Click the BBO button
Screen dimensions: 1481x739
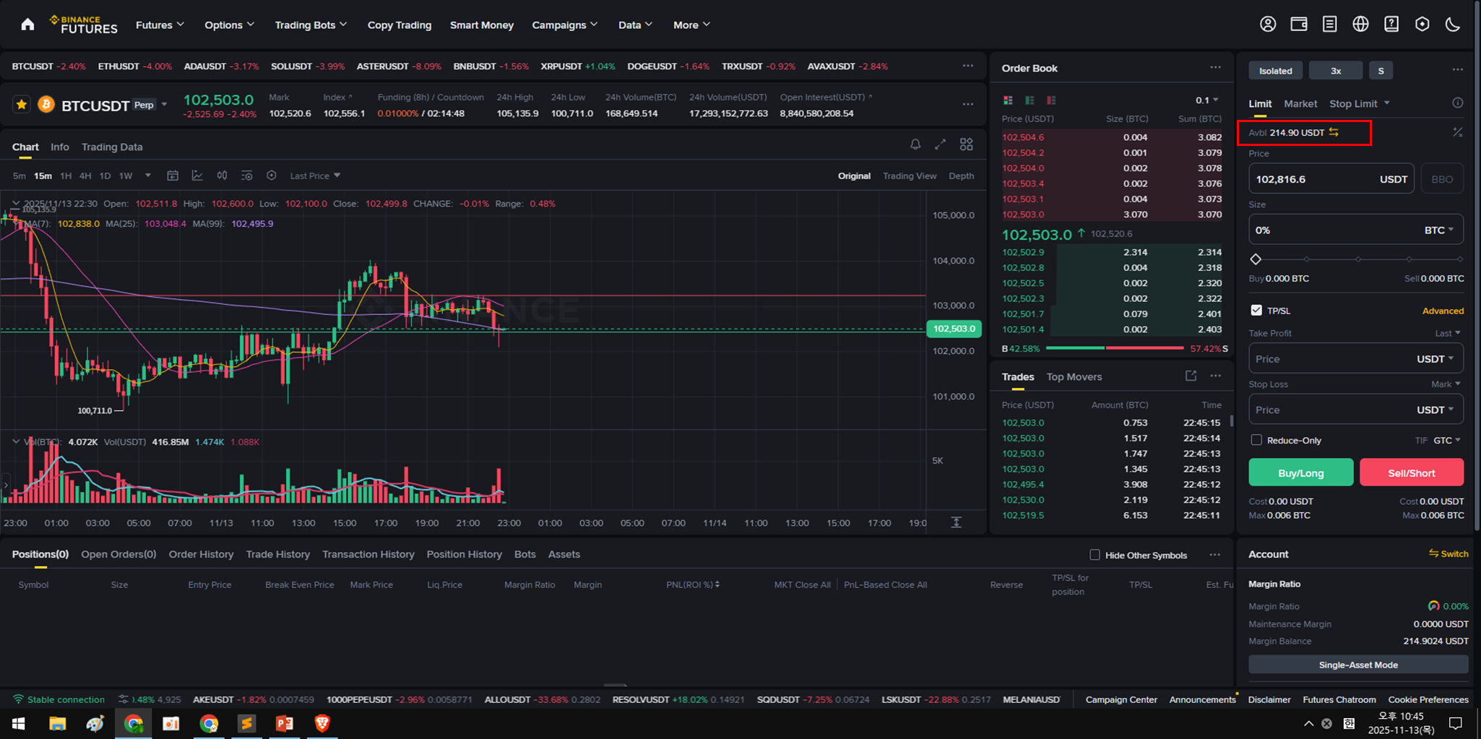click(1442, 179)
